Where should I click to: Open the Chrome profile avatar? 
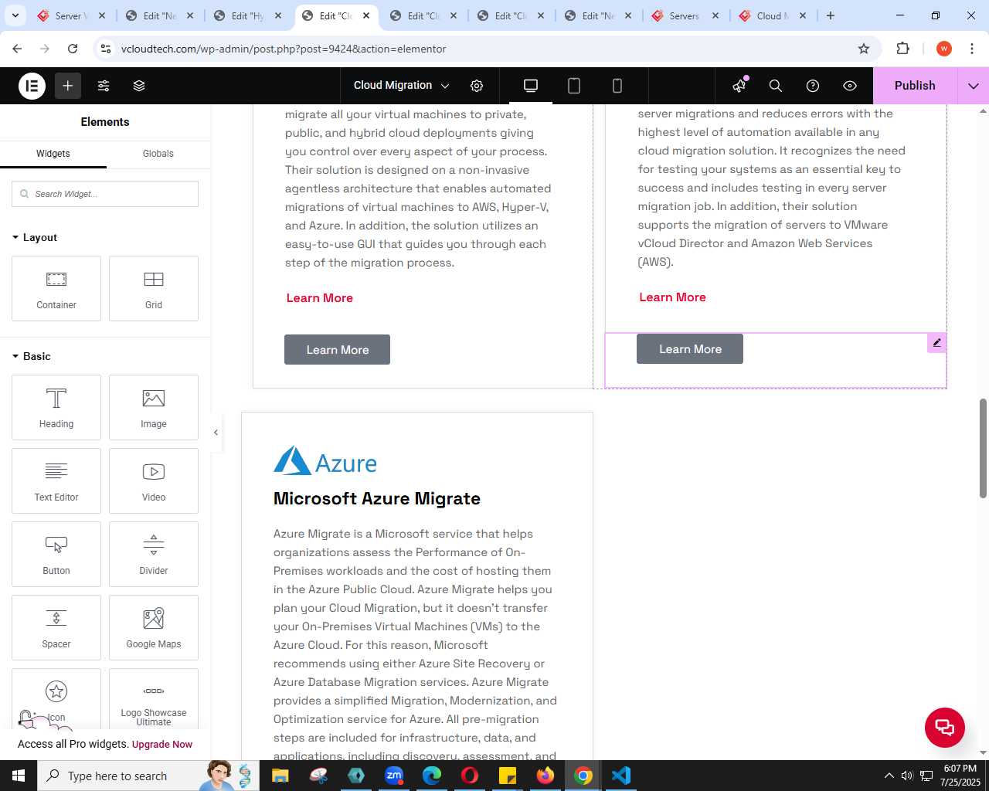(944, 49)
